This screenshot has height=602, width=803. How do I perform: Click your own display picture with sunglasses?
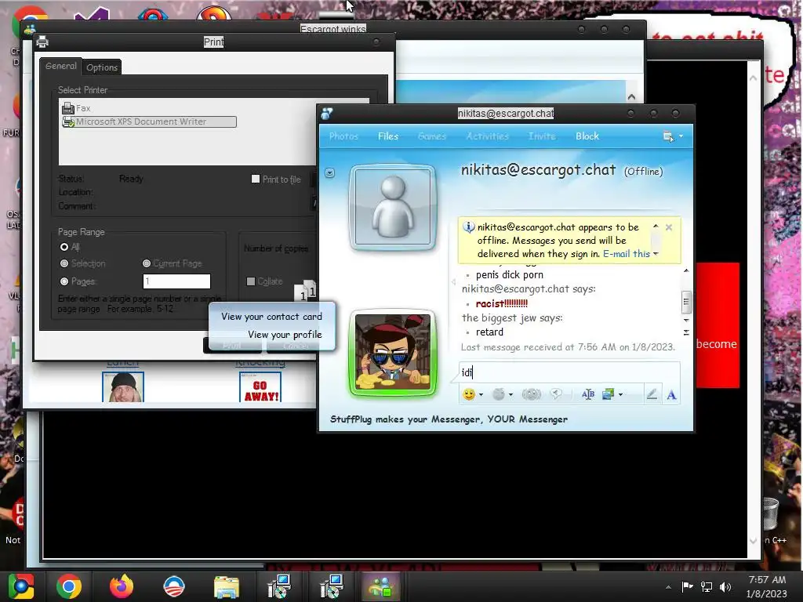(393, 353)
